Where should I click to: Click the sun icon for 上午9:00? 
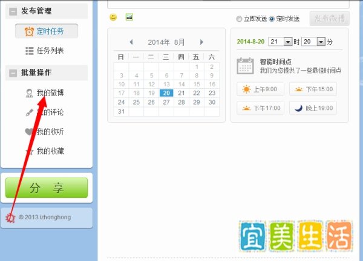click(x=246, y=89)
